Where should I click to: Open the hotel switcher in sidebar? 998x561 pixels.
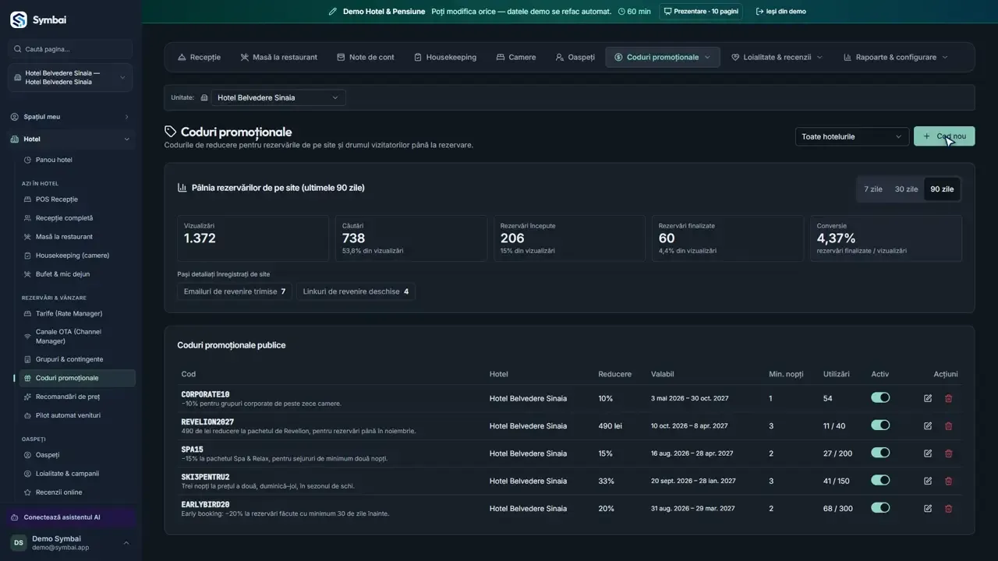pos(70,77)
